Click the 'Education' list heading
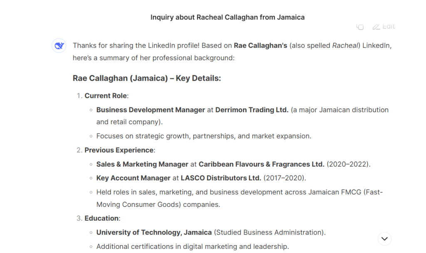 point(102,218)
